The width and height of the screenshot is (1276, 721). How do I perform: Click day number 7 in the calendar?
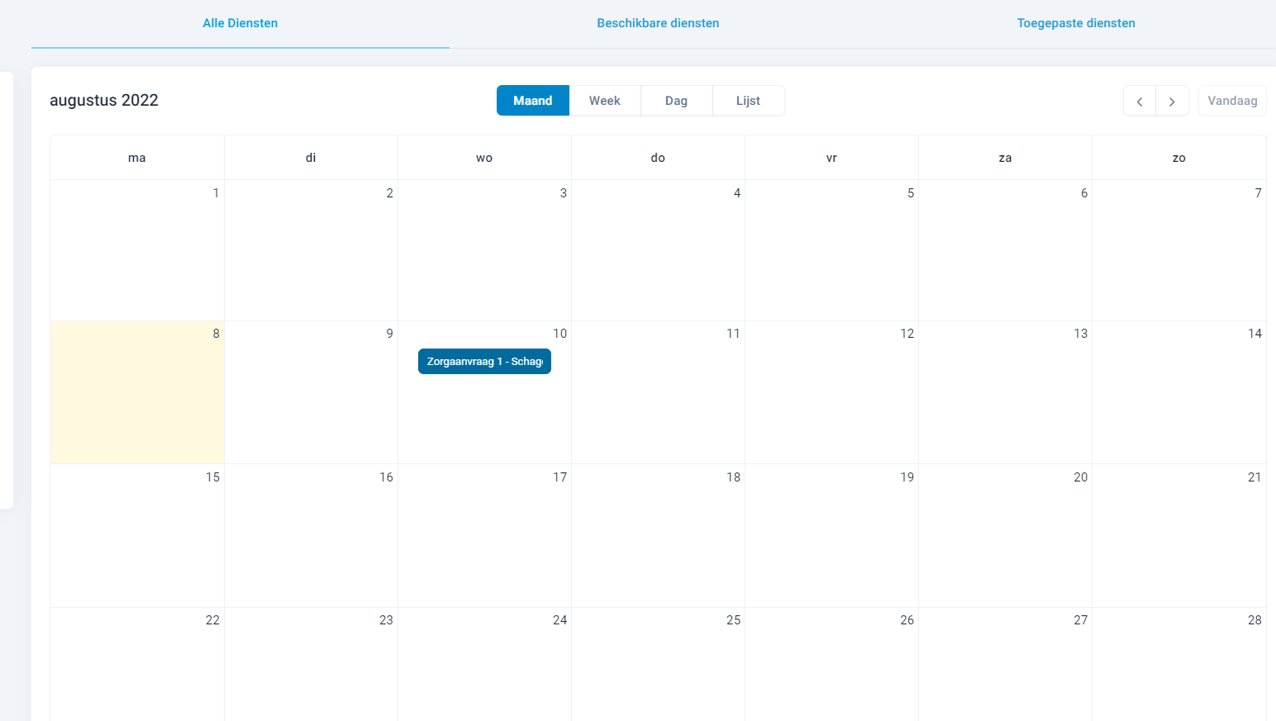tap(1259, 193)
